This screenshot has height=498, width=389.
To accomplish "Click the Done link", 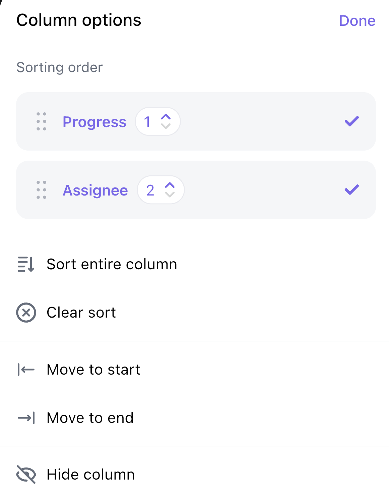I will point(357,20).
